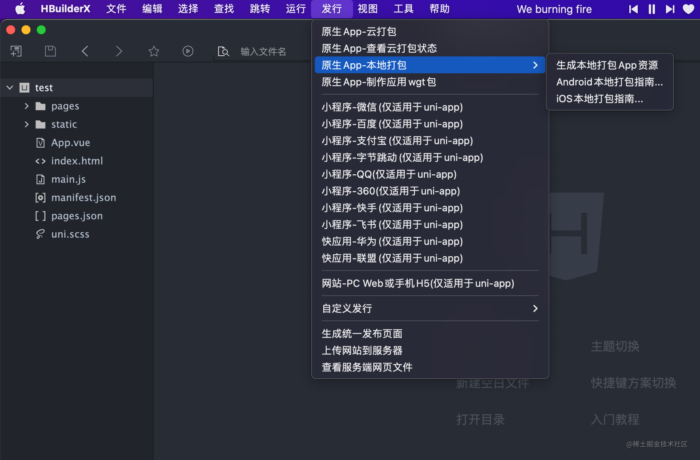Click the new file toolbar icon
The width and height of the screenshot is (700, 460).
click(x=16, y=51)
